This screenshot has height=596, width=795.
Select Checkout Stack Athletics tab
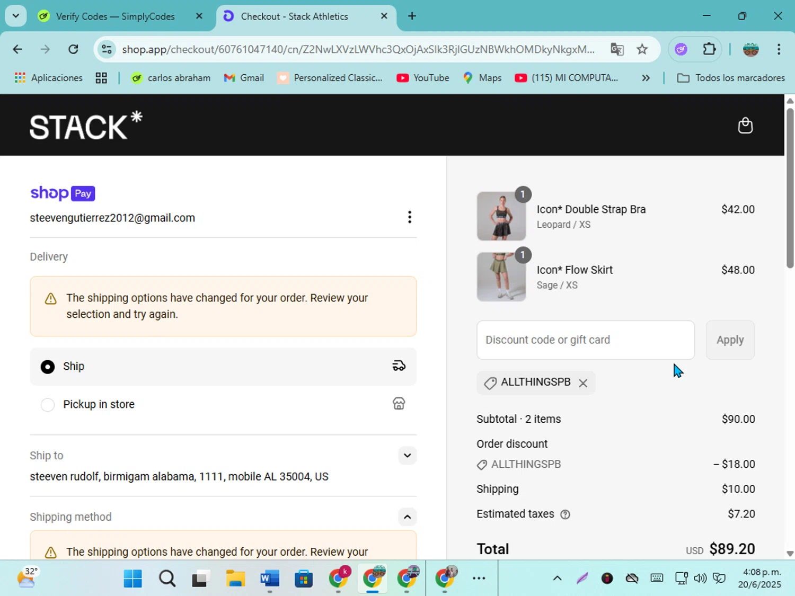(306, 16)
